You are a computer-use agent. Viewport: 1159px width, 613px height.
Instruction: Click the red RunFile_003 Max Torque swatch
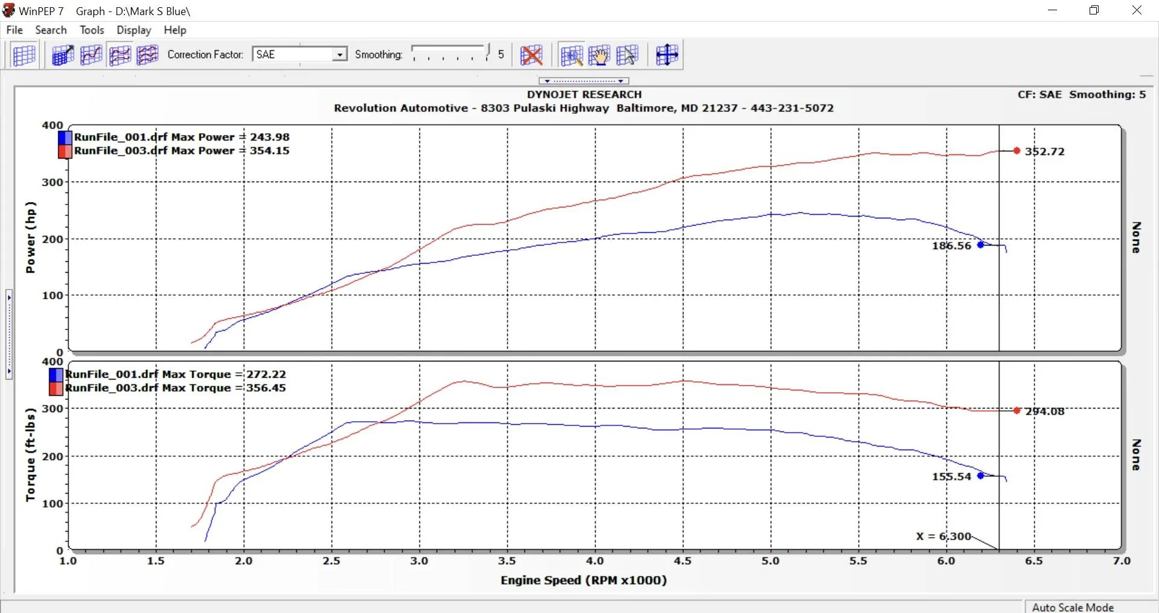point(56,389)
